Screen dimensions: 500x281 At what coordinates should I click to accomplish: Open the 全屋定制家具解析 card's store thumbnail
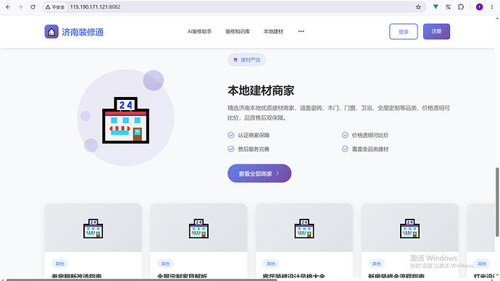(199, 228)
